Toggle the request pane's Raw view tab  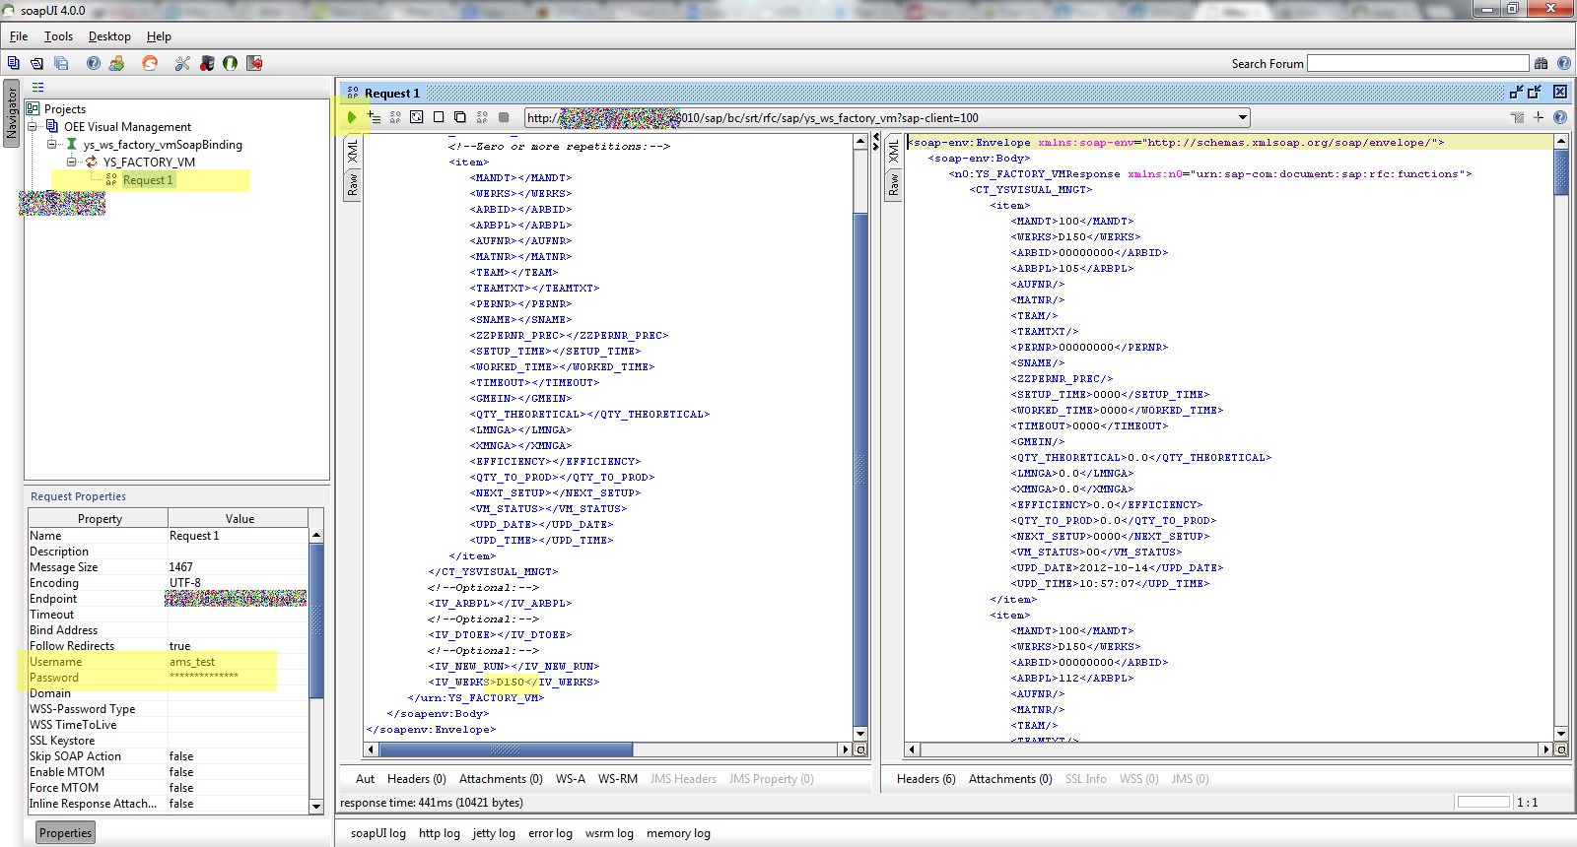352,184
